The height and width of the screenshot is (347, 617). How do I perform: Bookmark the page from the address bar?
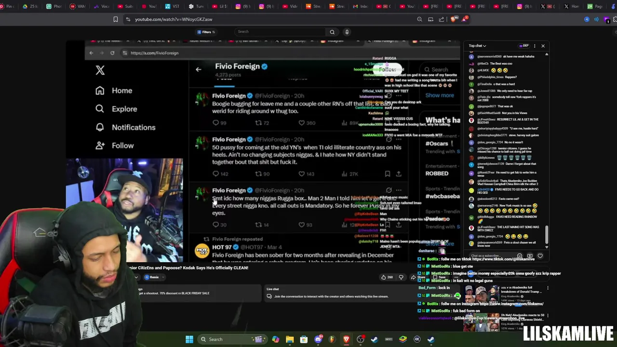point(116,19)
